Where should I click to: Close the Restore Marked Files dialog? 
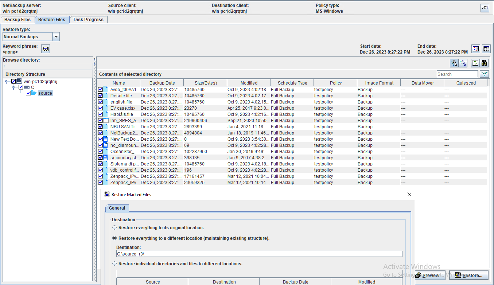[x=409, y=194]
